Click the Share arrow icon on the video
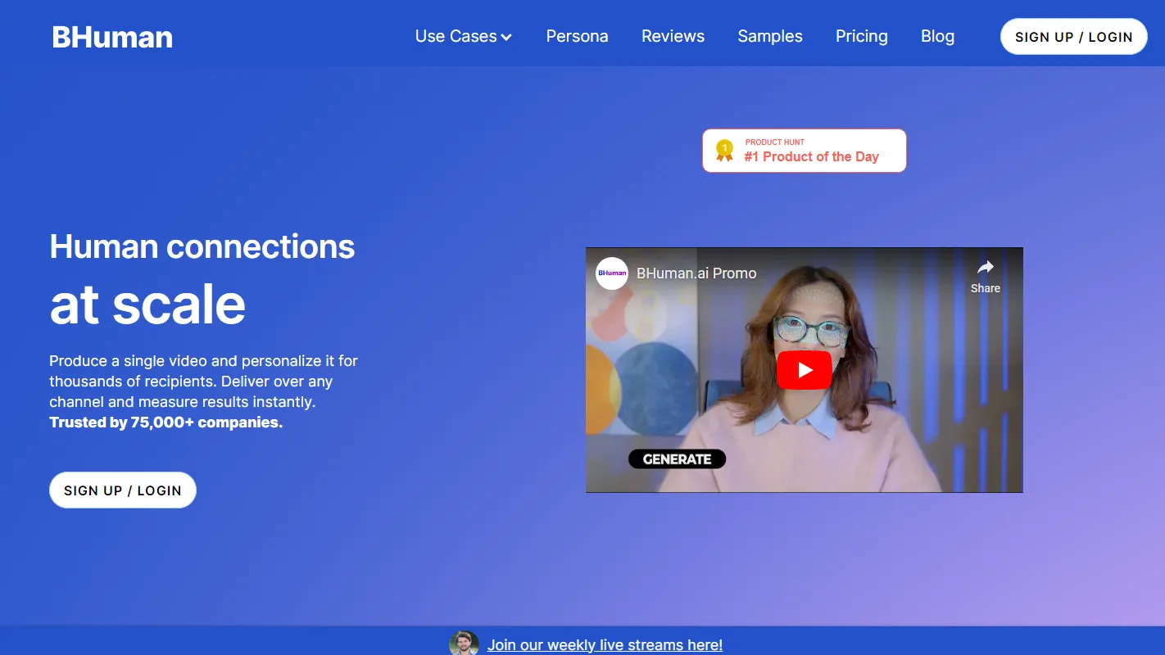The height and width of the screenshot is (655, 1165). 985,268
